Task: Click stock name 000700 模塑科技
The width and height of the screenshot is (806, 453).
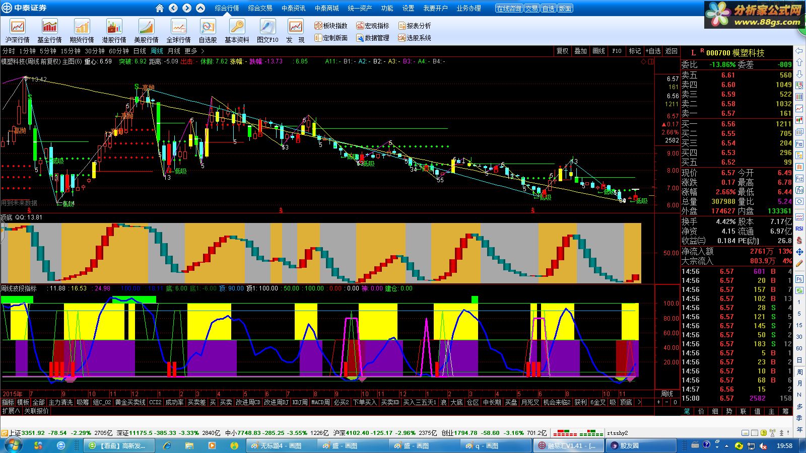Action: click(x=735, y=53)
